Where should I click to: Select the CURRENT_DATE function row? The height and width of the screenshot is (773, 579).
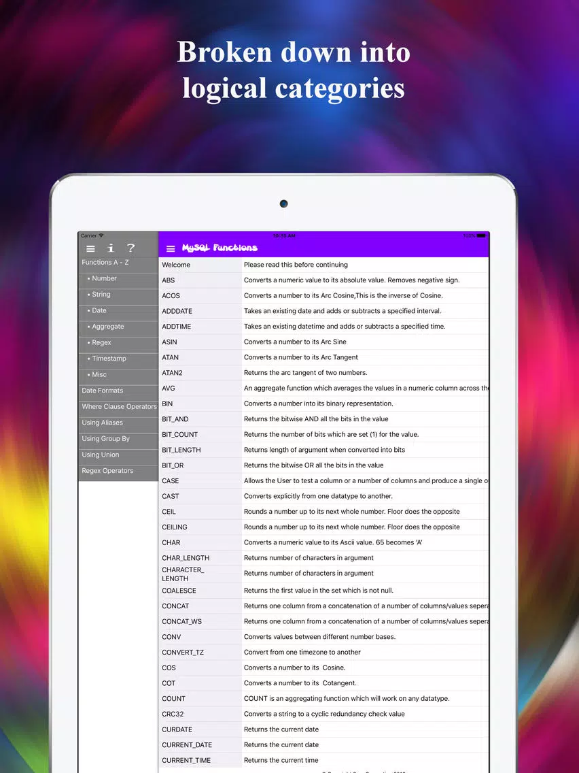(x=323, y=744)
